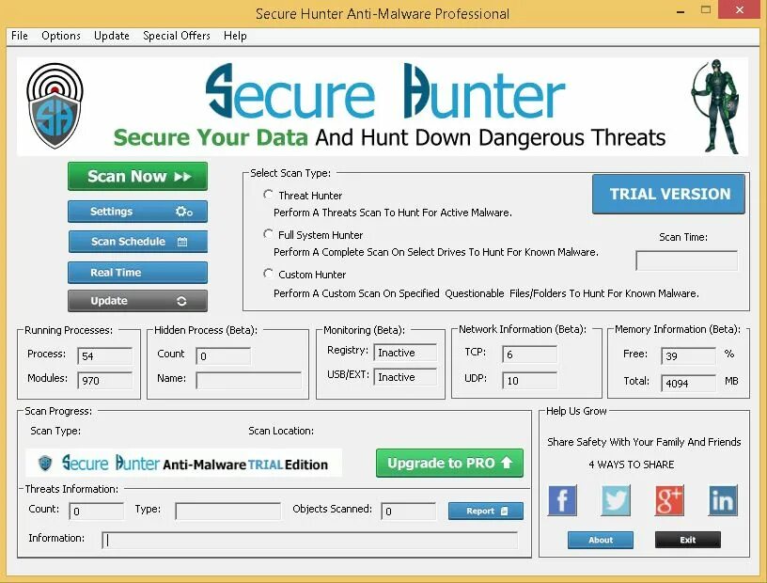Click the black Exit button
This screenshot has height=583, width=767.
point(687,540)
